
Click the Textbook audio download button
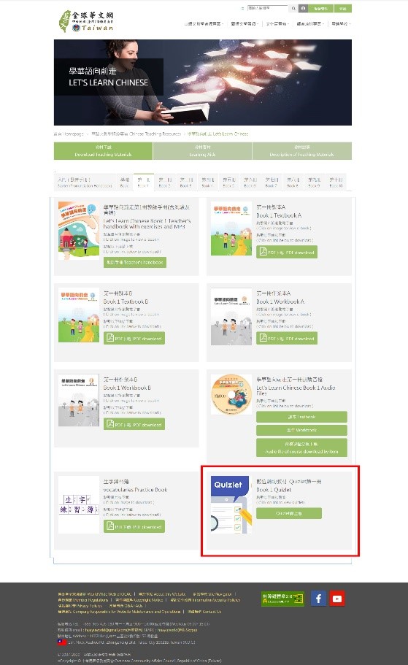(x=301, y=417)
